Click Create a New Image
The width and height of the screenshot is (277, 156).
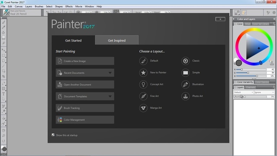tap(85, 61)
